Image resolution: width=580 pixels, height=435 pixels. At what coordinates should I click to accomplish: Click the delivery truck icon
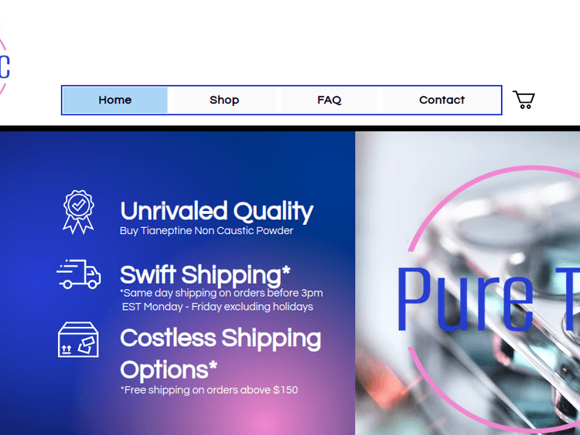(x=78, y=274)
